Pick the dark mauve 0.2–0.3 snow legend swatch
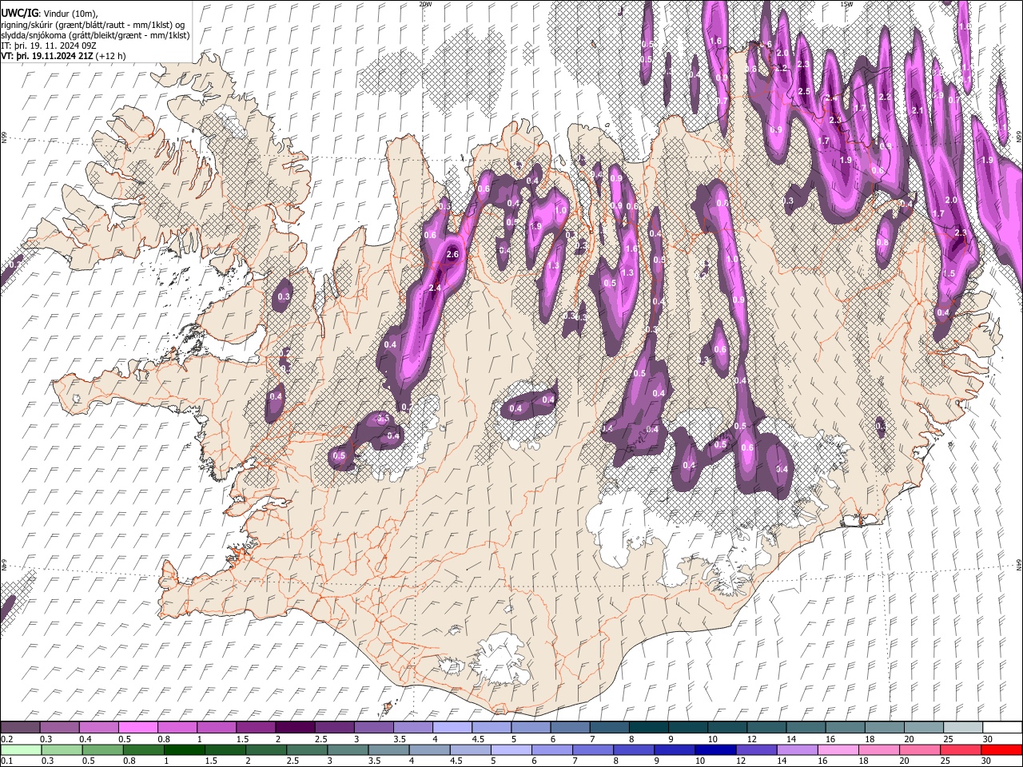This screenshot has width=1023, height=767. [22, 727]
